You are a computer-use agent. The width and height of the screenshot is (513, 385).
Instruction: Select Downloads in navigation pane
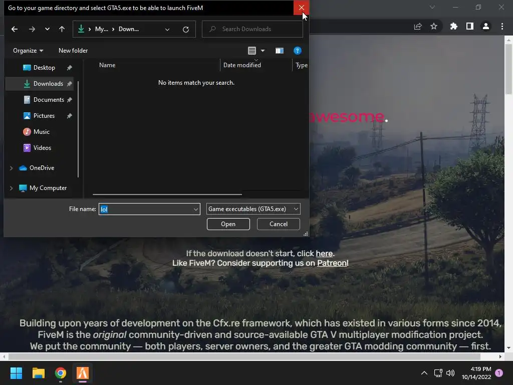coord(39,84)
